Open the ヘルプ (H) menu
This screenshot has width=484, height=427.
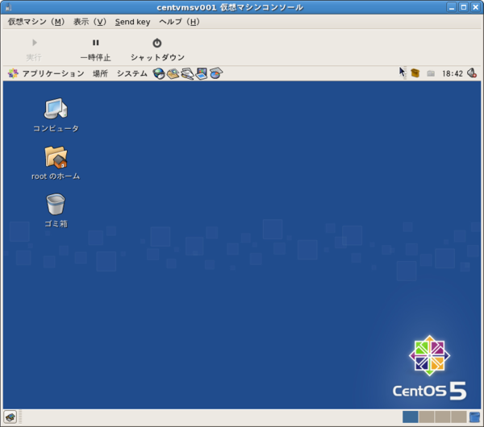tap(179, 22)
